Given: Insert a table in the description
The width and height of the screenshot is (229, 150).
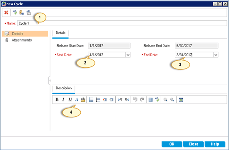Looking at the screenshot, I should point(150,100).
